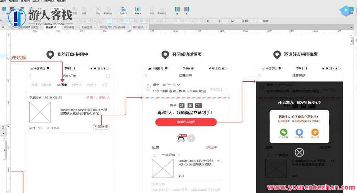Image resolution: width=357 pixels, height=193 pixels.
Task: Toggle the Hidden (隐藏) checkbox
Action: 261,21
